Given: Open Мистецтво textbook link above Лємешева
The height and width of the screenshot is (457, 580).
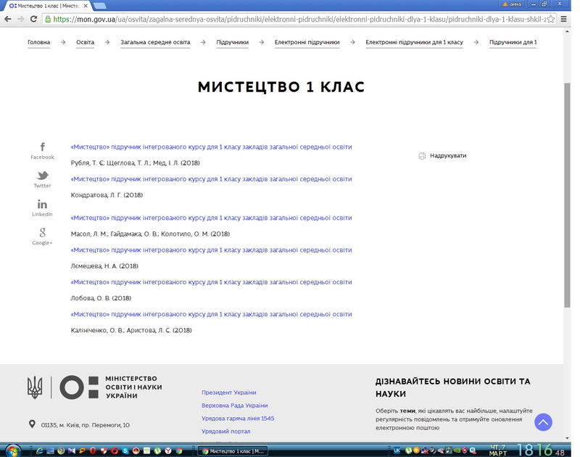Looking at the screenshot, I should (211, 250).
